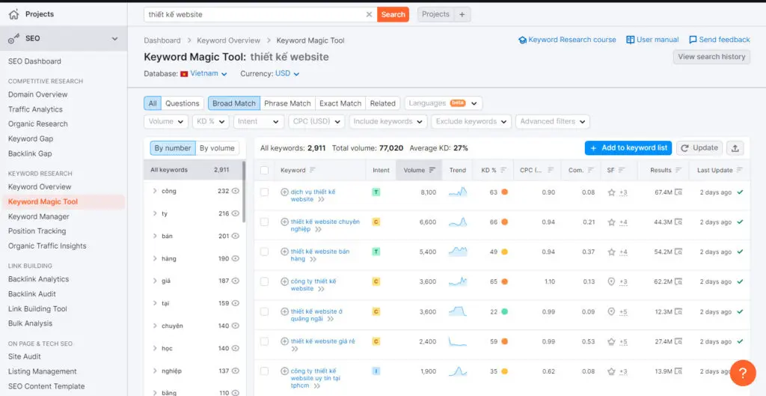Add 'dịch vụ thiết kế website' using plus icon
This screenshot has width=766, height=396.
284,192
